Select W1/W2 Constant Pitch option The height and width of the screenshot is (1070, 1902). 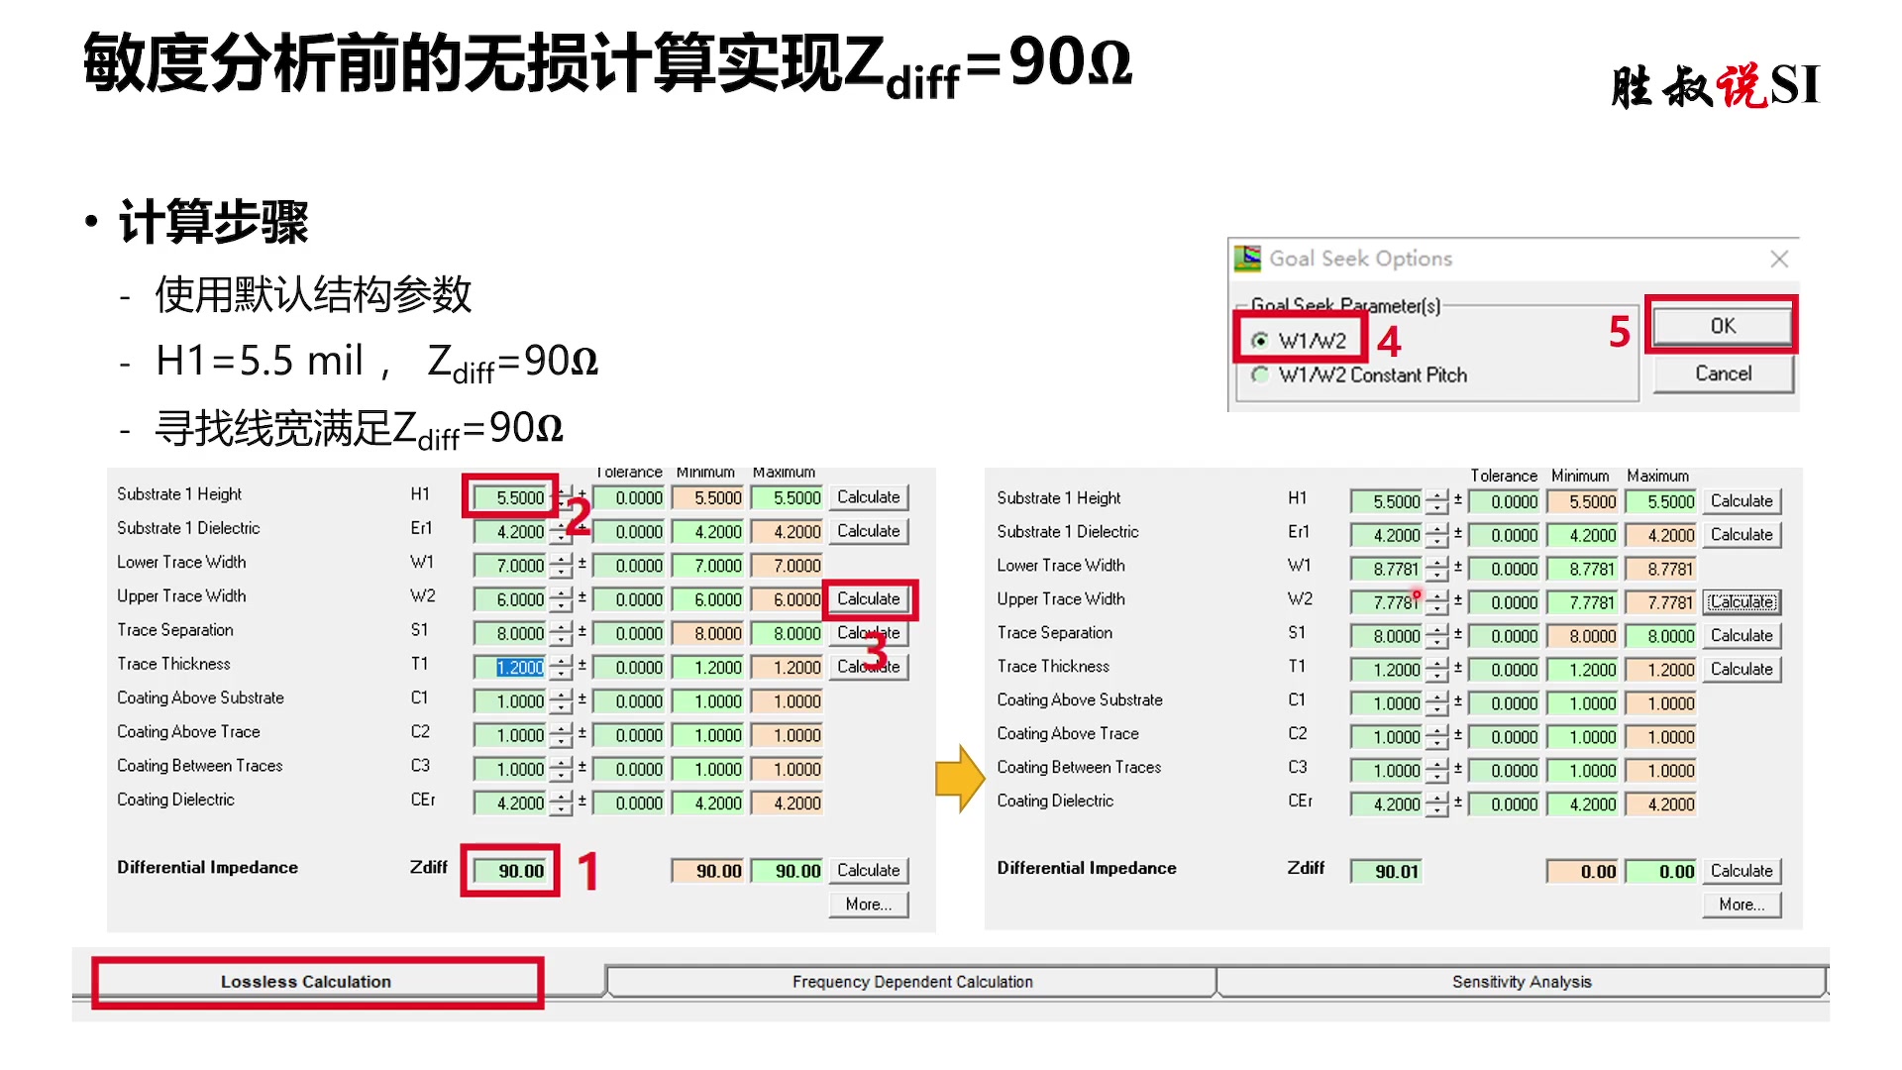1260,374
